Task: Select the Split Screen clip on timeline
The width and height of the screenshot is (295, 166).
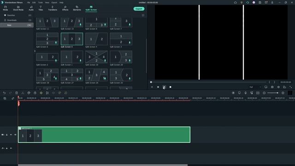Action: tap(104, 135)
